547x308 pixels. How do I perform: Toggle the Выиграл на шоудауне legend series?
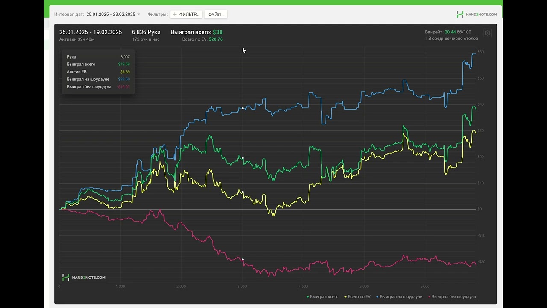point(399,296)
